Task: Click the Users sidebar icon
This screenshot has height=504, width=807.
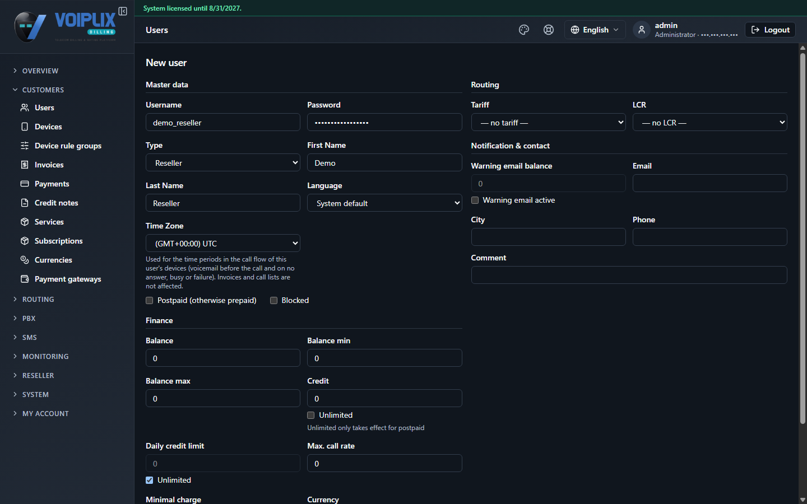Action: pyautogui.click(x=25, y=108)
